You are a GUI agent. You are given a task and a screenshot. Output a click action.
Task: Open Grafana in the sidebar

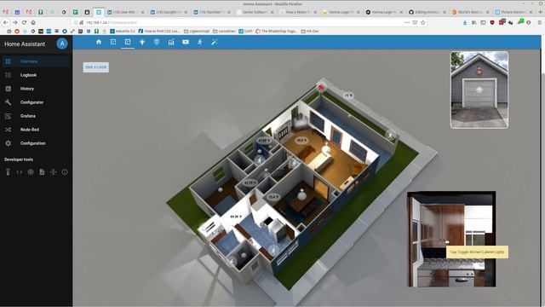tap(36, 116)
